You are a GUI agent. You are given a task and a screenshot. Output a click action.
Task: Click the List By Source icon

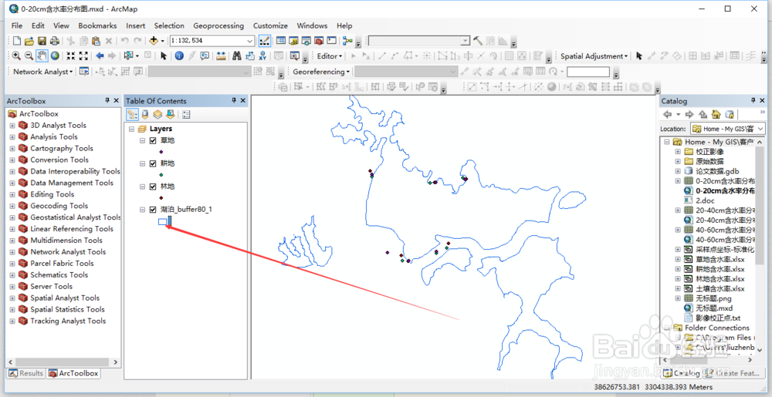coord(145,115)
